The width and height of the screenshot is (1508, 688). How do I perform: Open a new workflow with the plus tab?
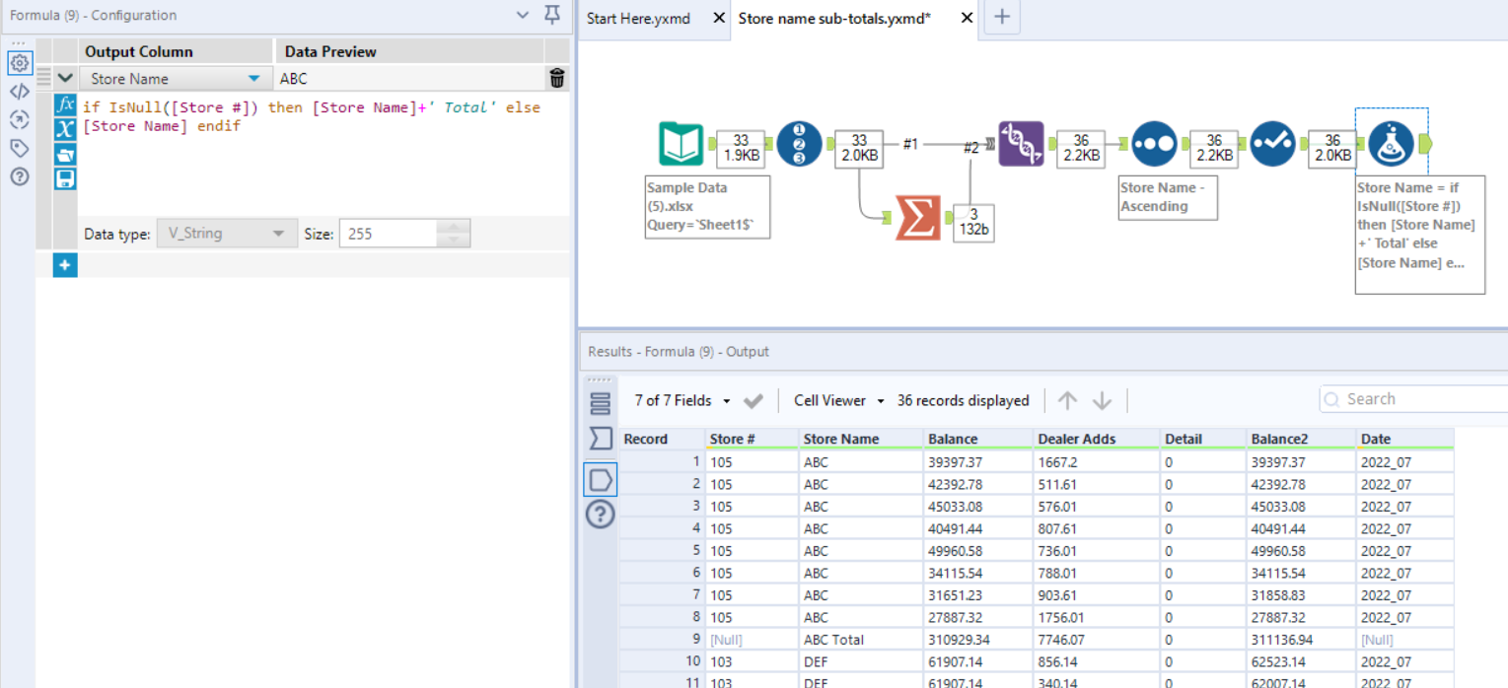[x=1001, y=17]
